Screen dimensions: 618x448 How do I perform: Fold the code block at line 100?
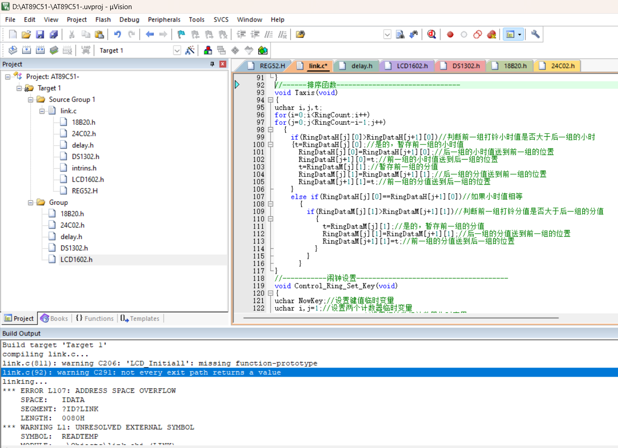point(271,144)
